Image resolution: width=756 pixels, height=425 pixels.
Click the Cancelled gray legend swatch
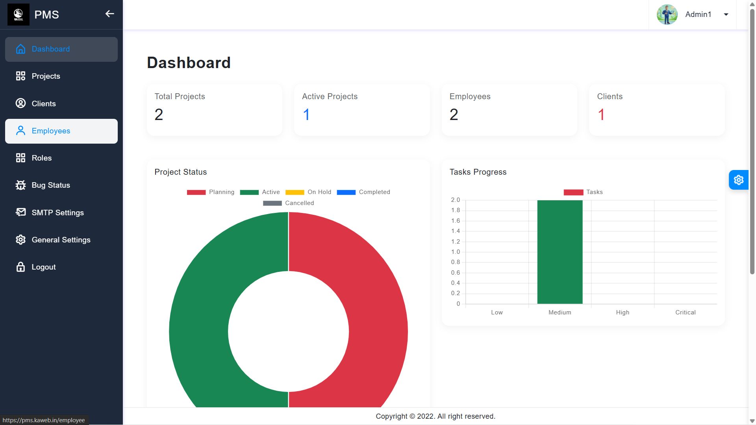click(272, 203)
